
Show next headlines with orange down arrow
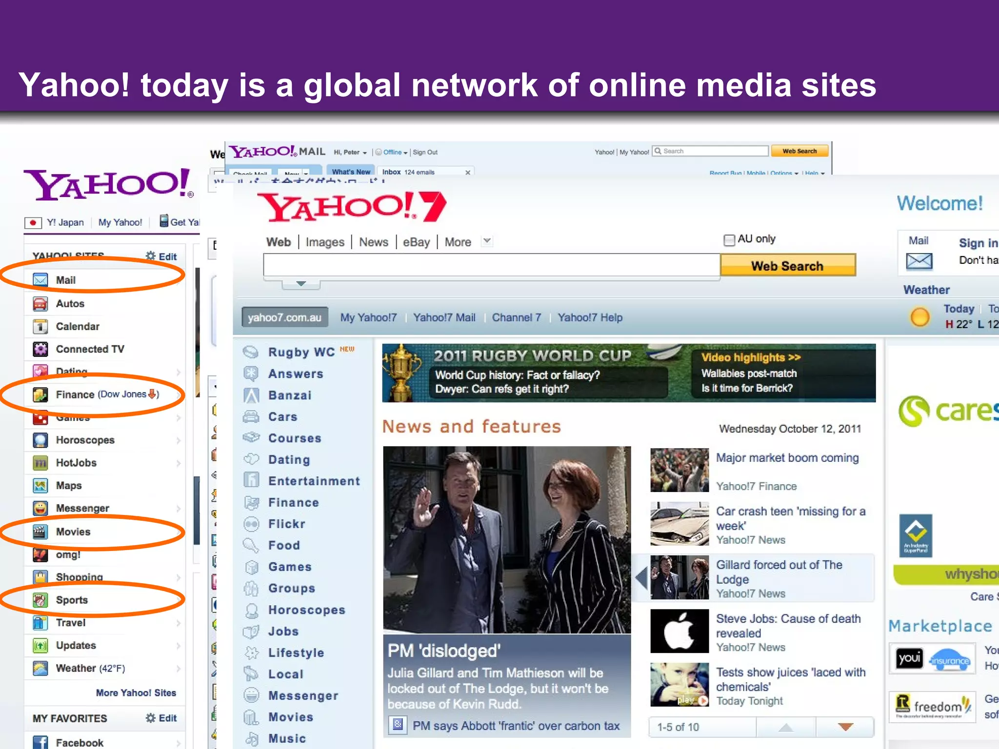click(845, 727)
